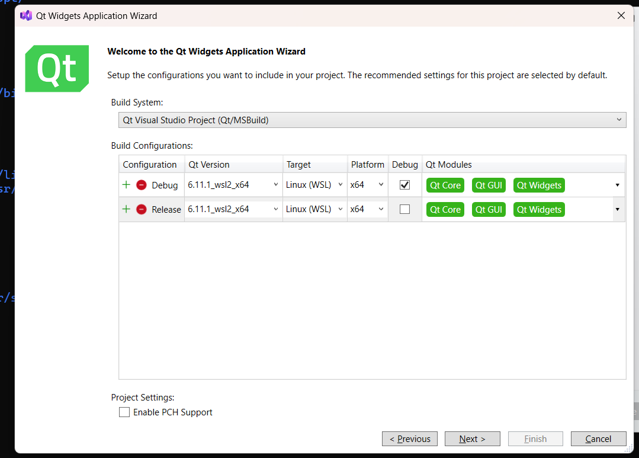Expand Qt Modules arrow in Debug row
Screen dimensions: 639x458
click(x=618, y=185)
